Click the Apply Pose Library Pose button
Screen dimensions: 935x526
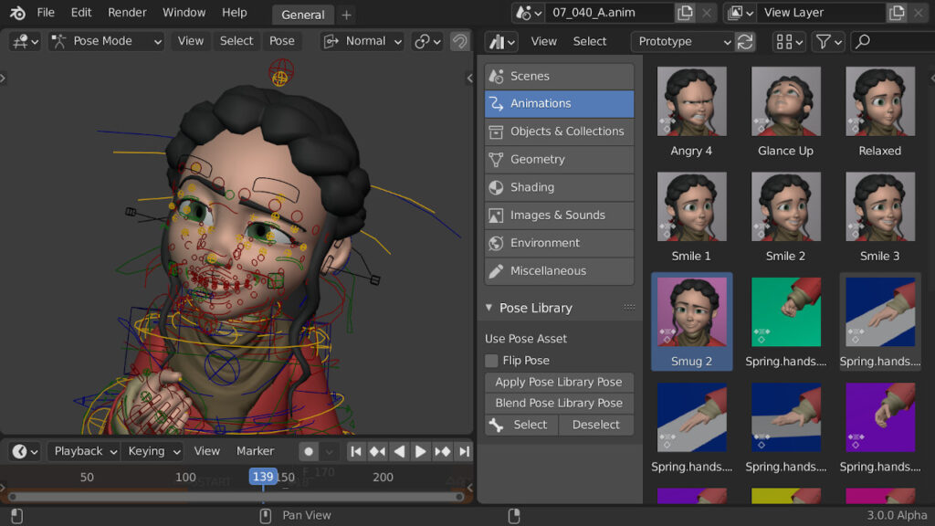tap(558, 382)
